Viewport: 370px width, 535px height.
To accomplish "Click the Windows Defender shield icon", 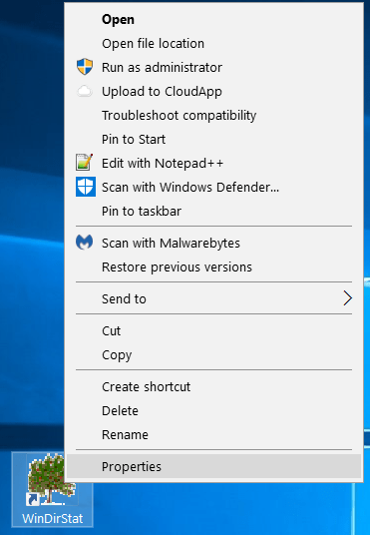I will [85, 187].
